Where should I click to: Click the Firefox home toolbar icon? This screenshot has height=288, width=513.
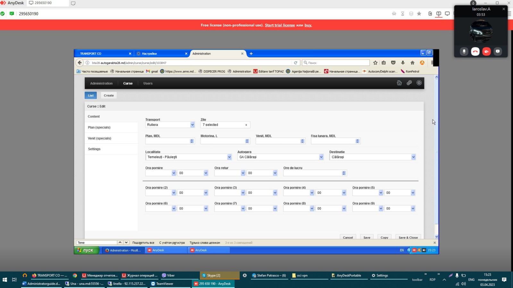412,63
